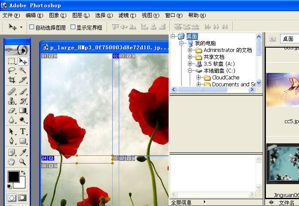Image resolution: width=299 pixels, height=206 pixels.
Task: Select the Eyedropper tool
Action: pyautogui.click(x=23, y=152)
